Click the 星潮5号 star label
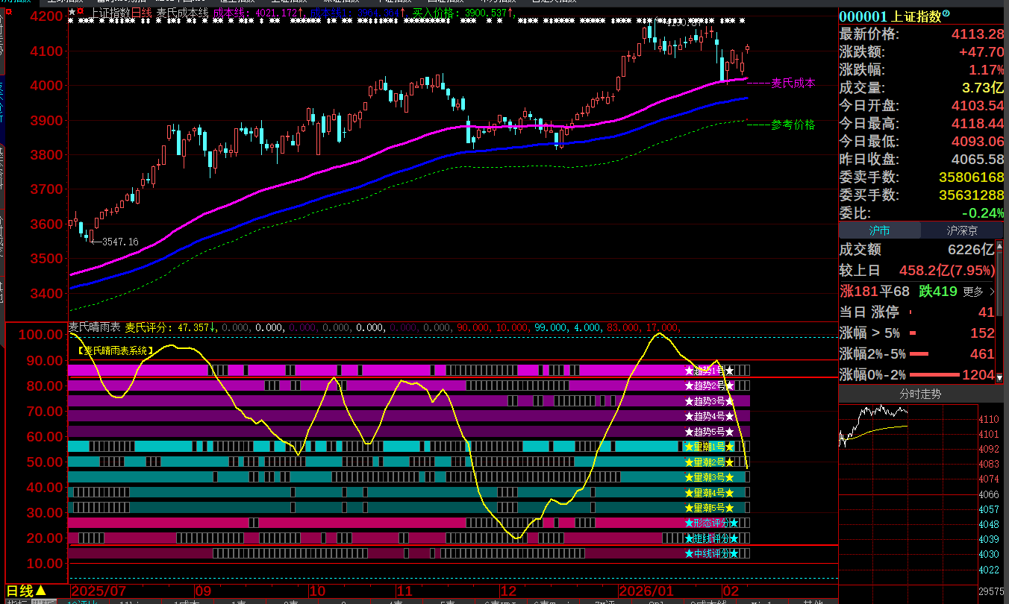The height and width of the screenshot is (604, 1009). [709, 508]
